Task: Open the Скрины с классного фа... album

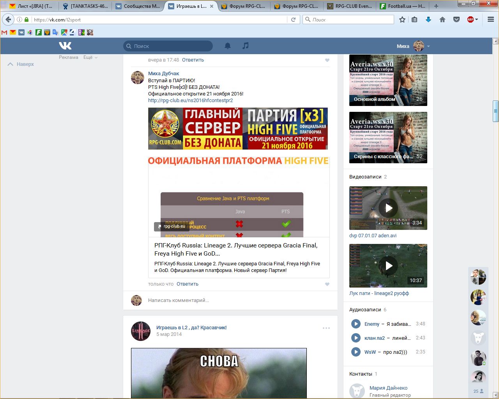Action: 388,138
